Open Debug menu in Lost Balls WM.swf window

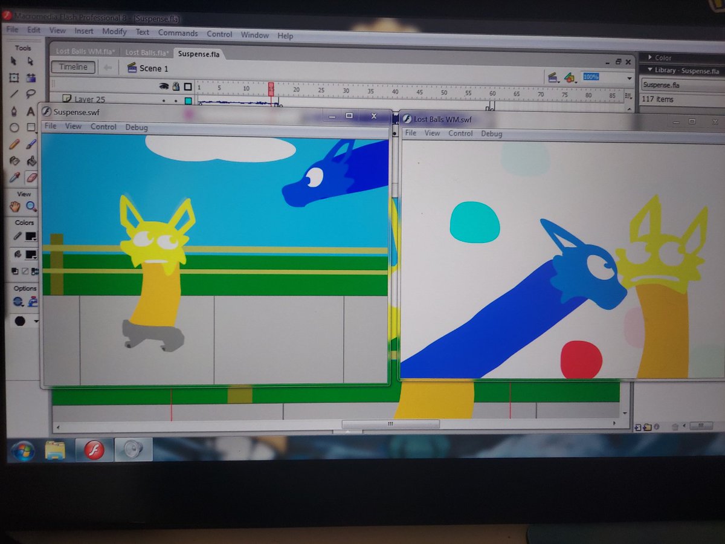(x=491, y=134)
